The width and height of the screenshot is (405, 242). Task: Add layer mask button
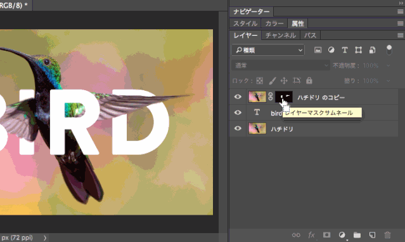coord(326,235)
